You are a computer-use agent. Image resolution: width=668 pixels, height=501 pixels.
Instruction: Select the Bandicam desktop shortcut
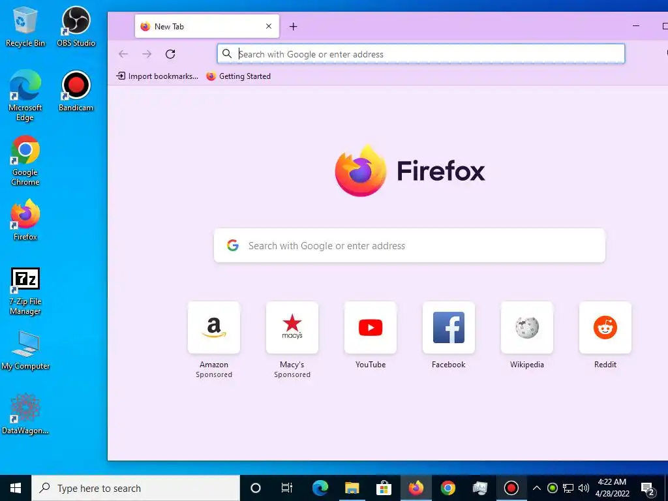(x=76, y=91)
